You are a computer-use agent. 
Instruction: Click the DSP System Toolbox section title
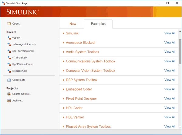coord(82,80)
